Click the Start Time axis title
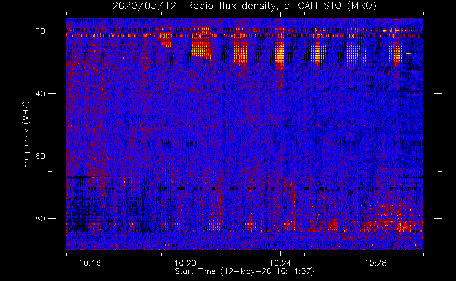This screenshot has width=456, height=281. pyautogui.click(x=195, y=271)
